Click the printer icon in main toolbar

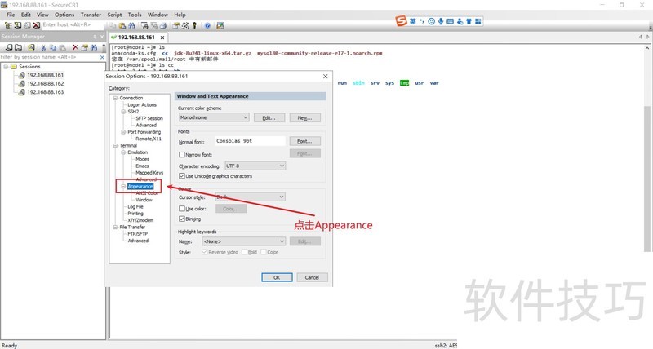[162, 26]
